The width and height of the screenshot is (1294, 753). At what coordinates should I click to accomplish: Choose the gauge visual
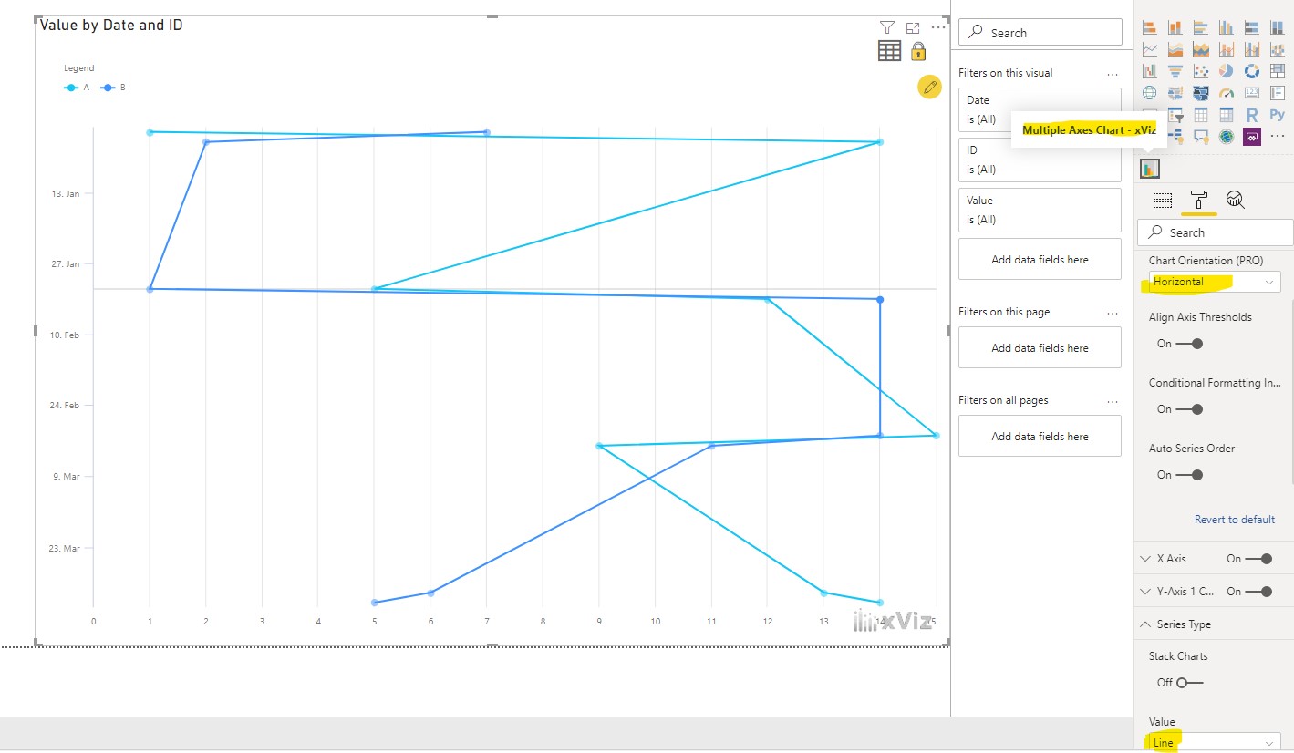click(x=1227, y=92)
